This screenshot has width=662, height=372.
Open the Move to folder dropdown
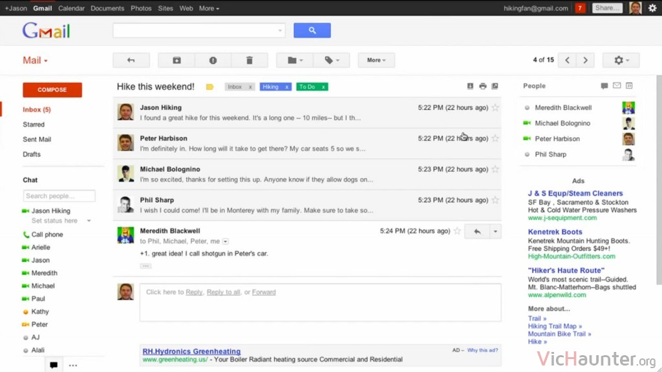pos(295,60)
